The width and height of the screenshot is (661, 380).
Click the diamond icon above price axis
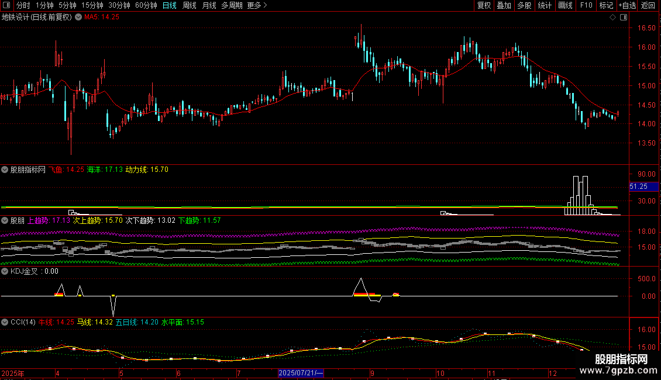point(612,18)
